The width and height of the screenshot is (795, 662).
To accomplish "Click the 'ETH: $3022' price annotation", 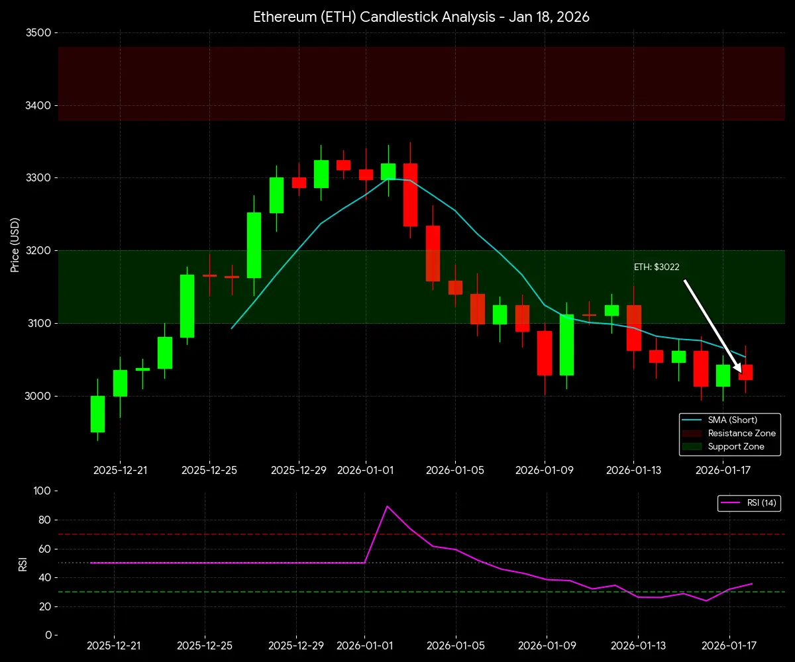I will click(x=657, y=267).
